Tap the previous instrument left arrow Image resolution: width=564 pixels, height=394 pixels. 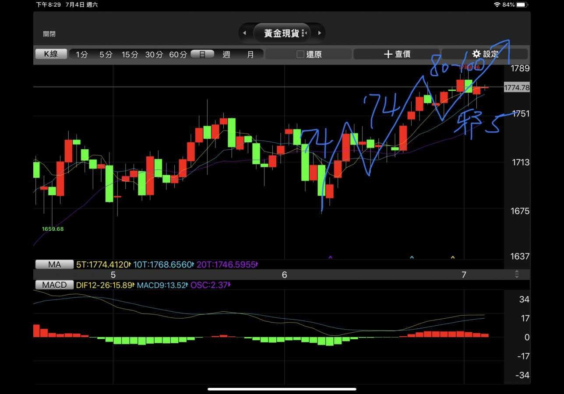[244, 33]
